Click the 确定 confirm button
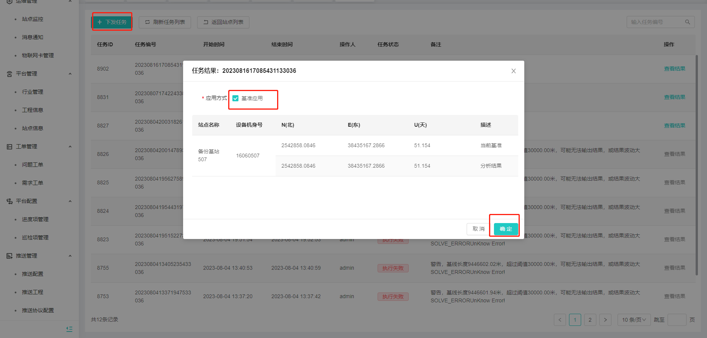This screenshot has height=338, width=707. (x=506, y=229)
